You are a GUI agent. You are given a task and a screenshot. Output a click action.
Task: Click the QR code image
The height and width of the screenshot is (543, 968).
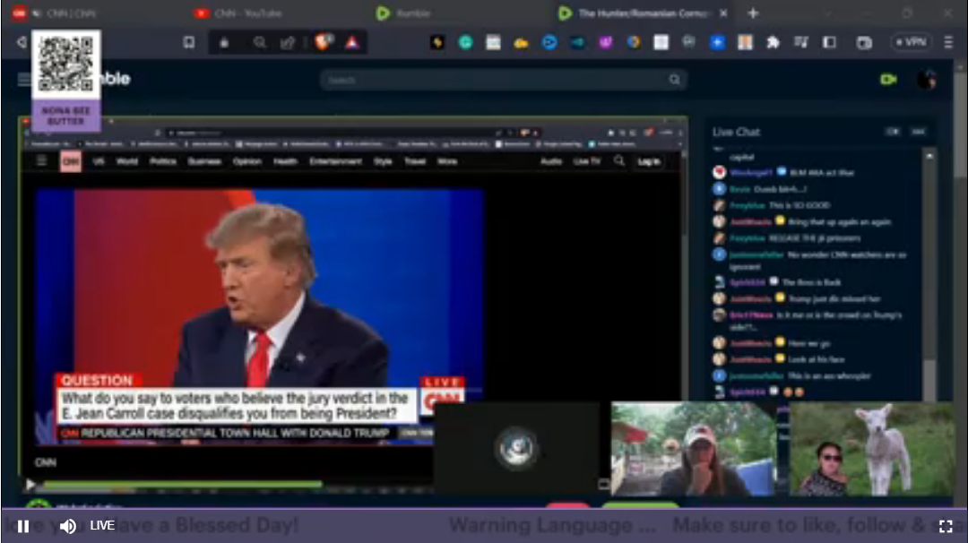click(x=66, y=65)
